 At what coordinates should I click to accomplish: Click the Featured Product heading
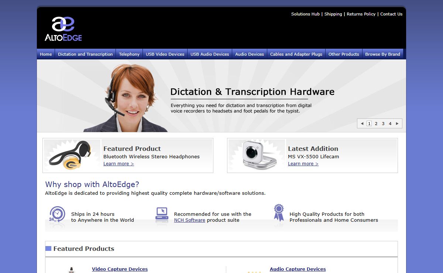(x=132, y=149)
